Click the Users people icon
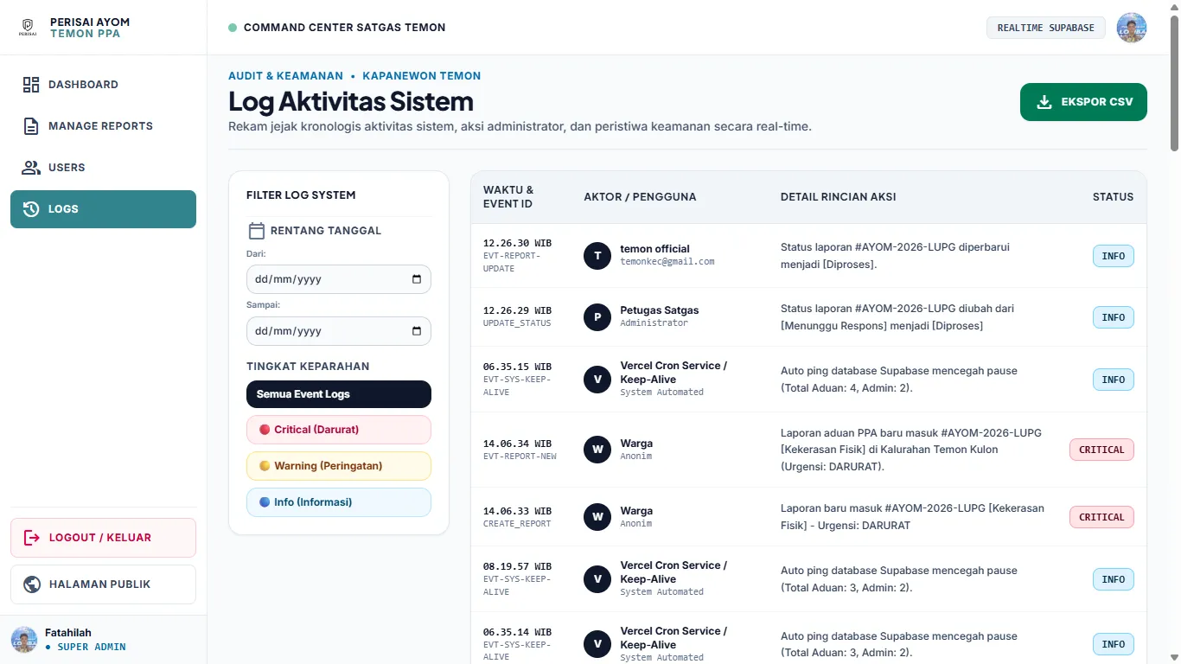Image resolution: width=1181 pixels, height=664 pixels. tap(31, 168)
